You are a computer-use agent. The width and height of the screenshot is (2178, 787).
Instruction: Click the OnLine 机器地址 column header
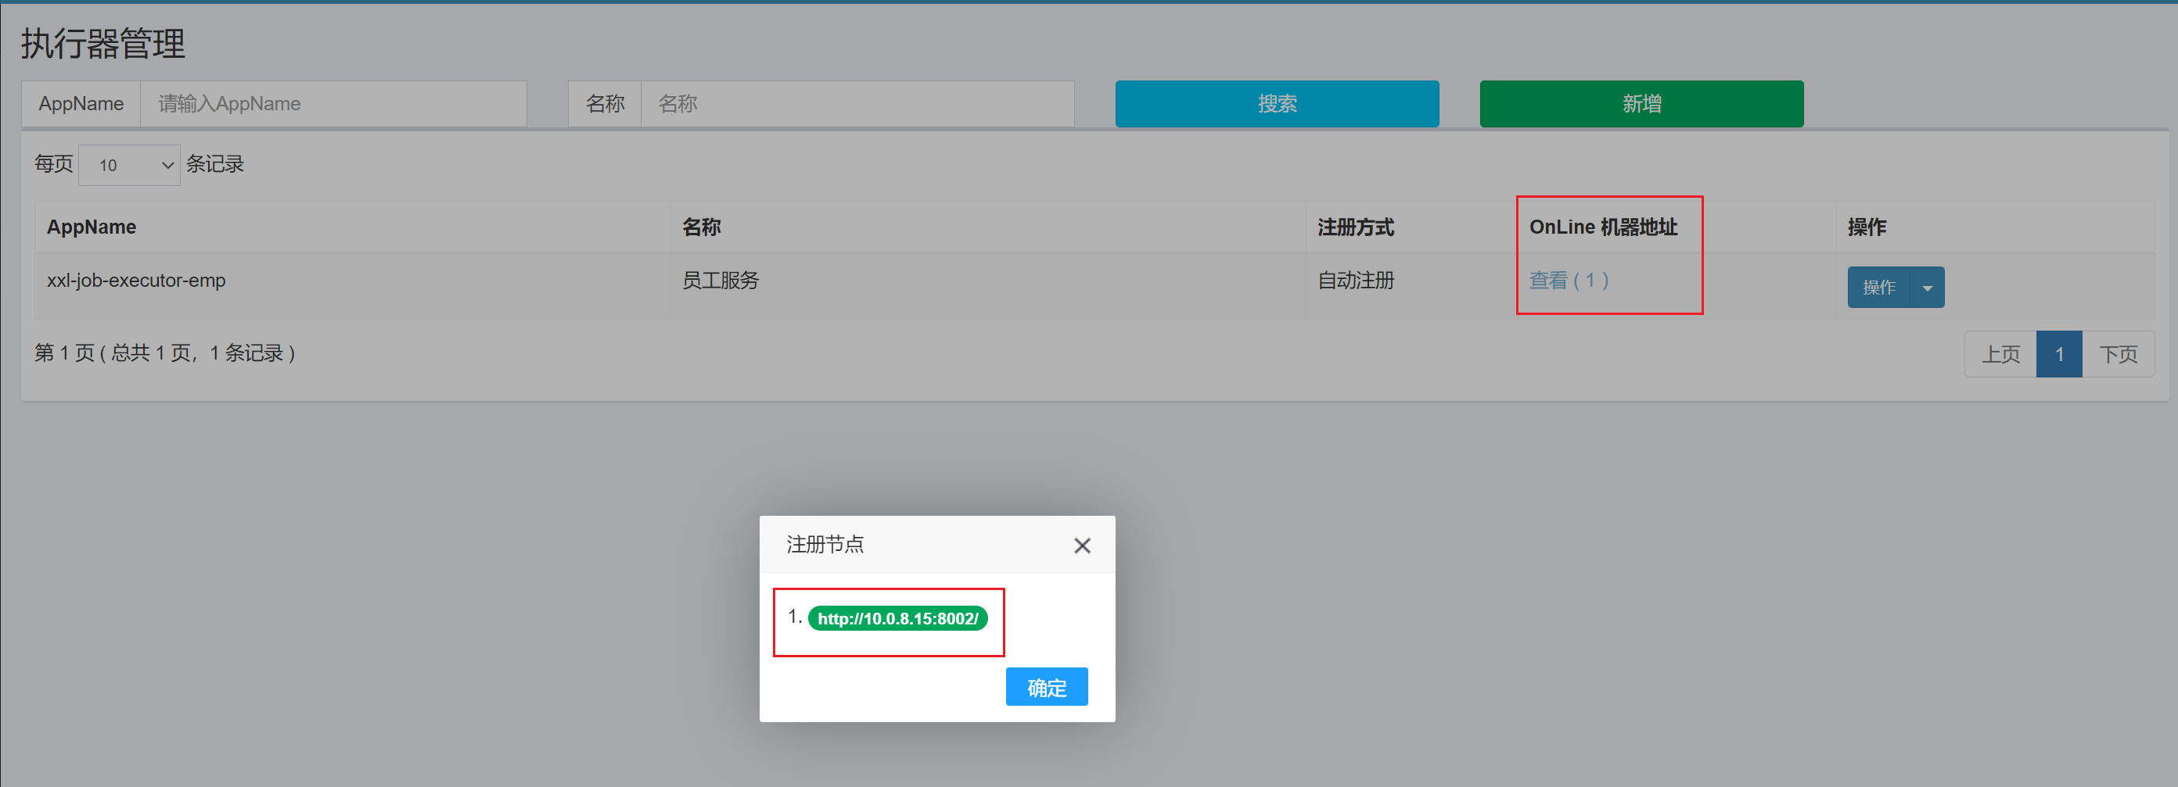[x=1604, y=227]
